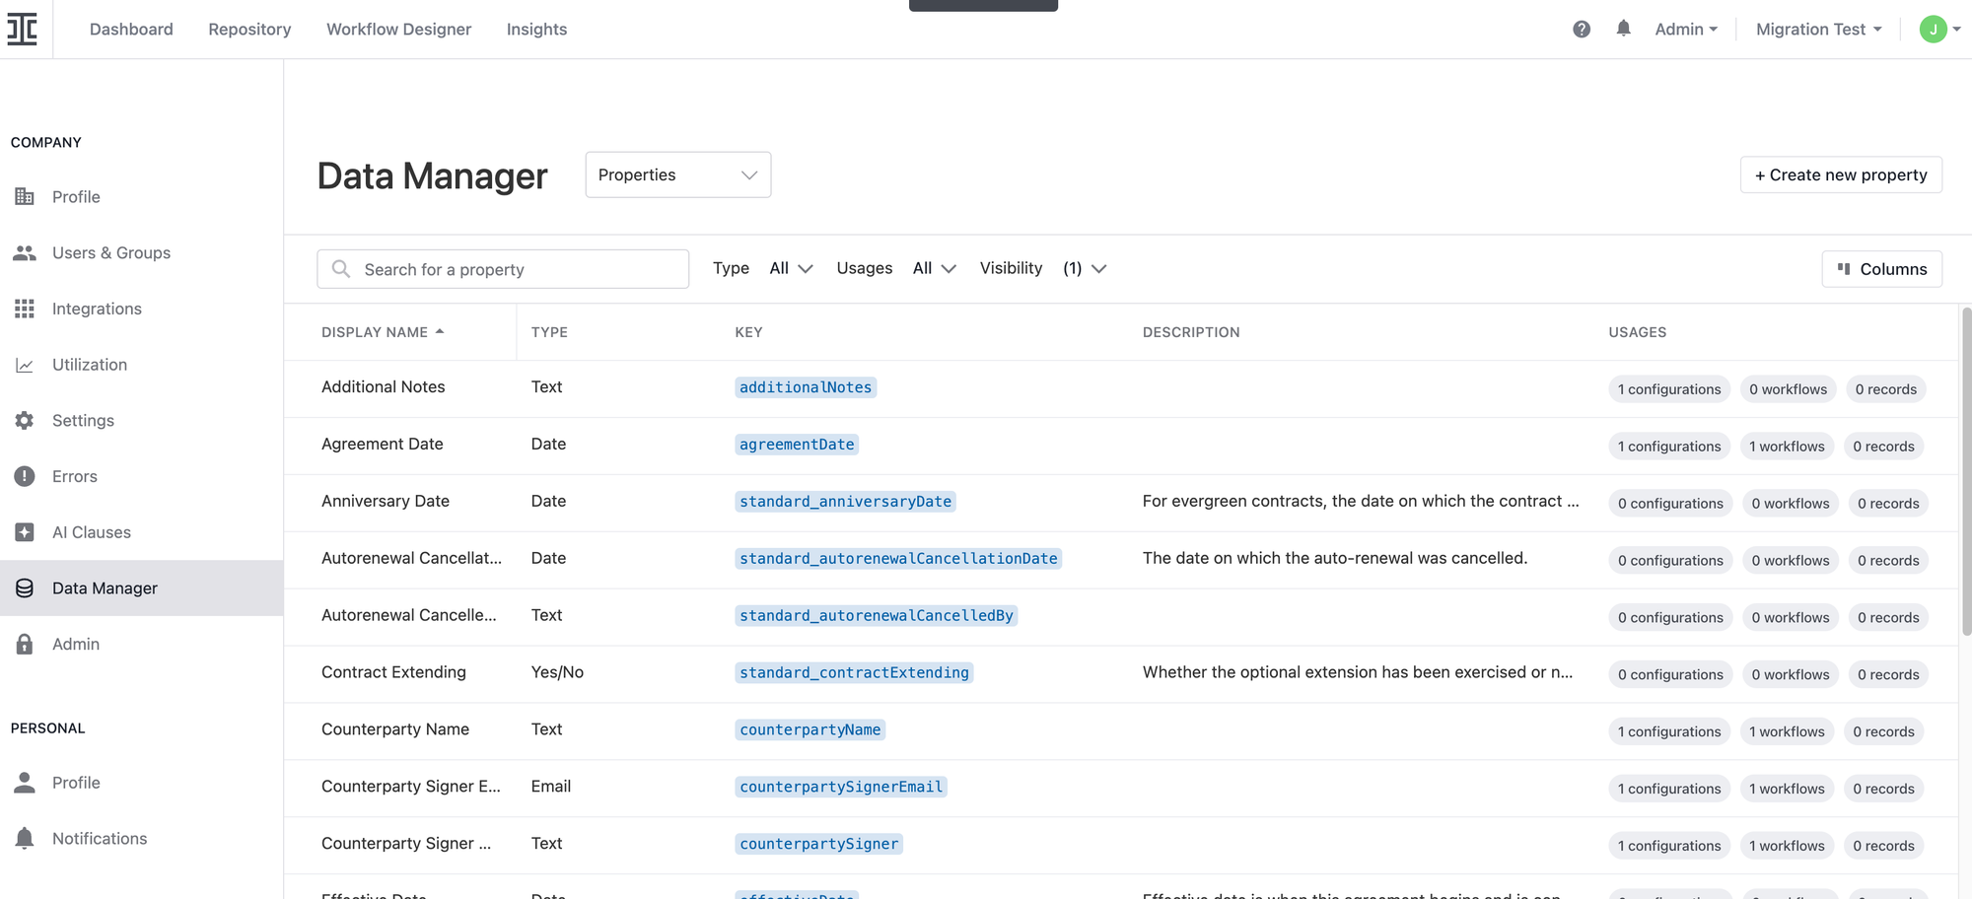Click the AI Clauses sparkle icon
The width and height of the screenshot is (1972, 899).
(25, 532)
